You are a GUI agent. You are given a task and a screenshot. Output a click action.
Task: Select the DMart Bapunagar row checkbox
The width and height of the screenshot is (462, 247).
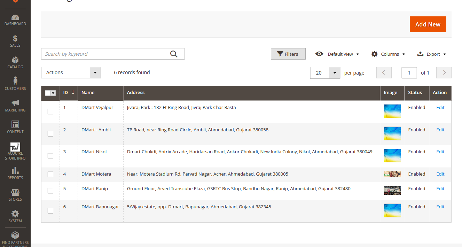coord(50,211)
